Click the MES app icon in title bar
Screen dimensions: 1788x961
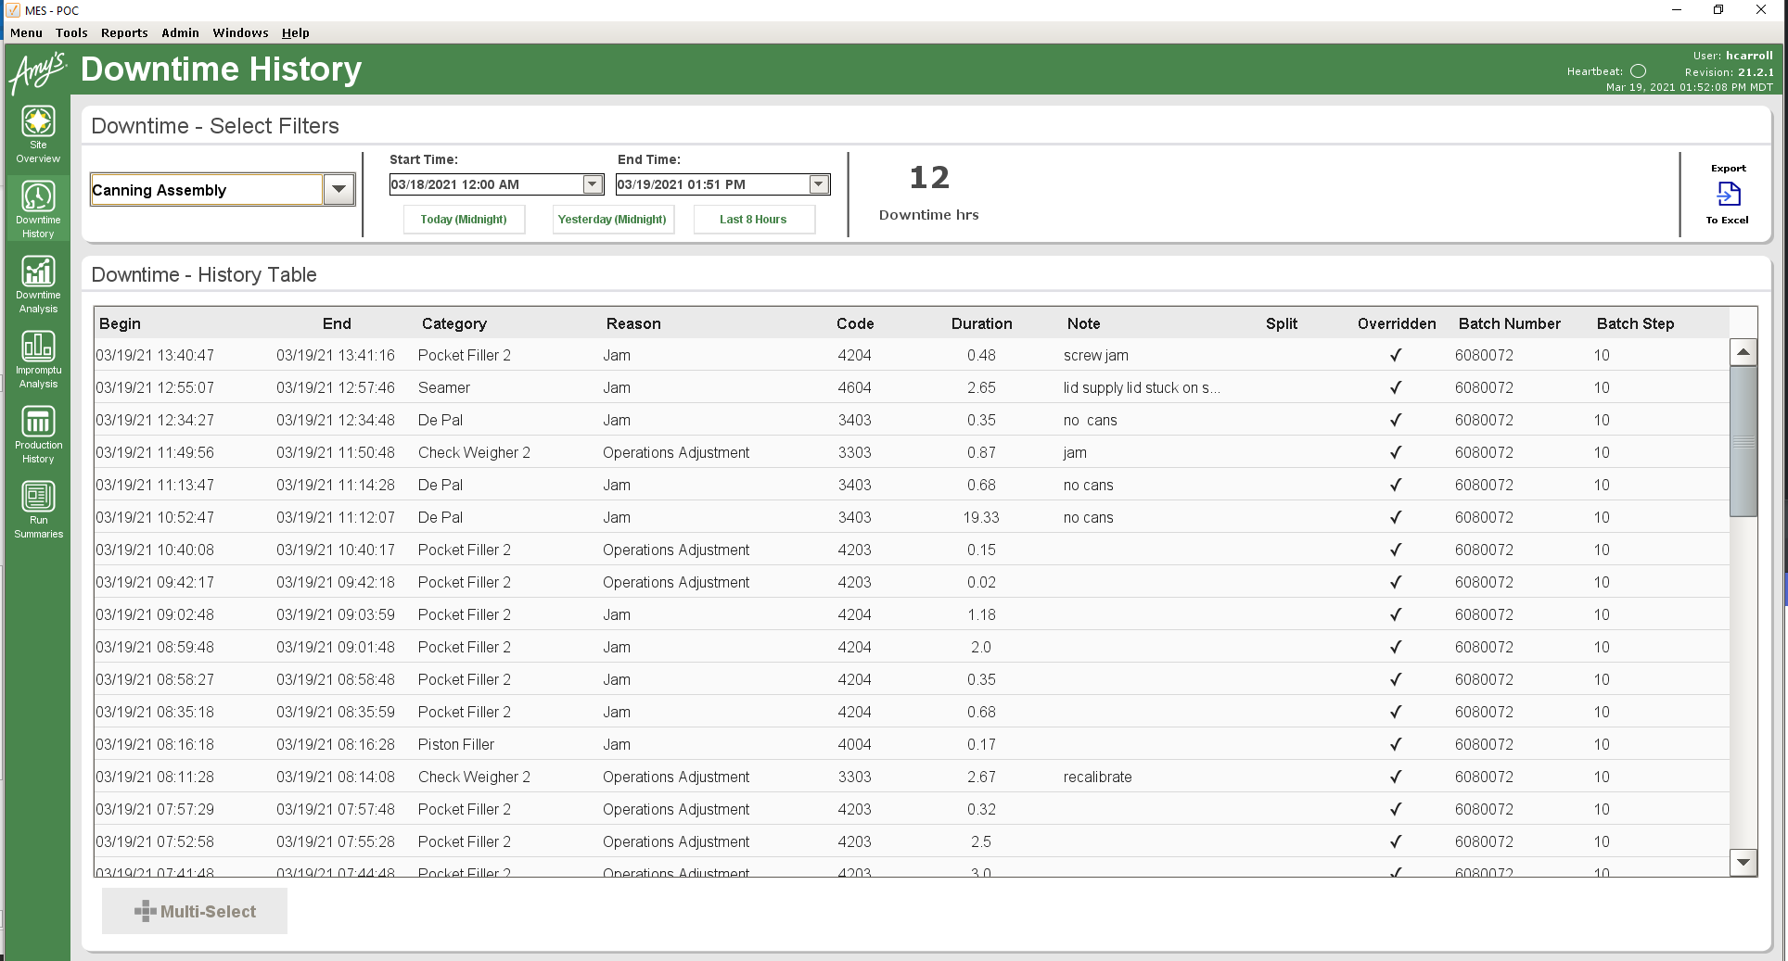click(x=13, y=10)
